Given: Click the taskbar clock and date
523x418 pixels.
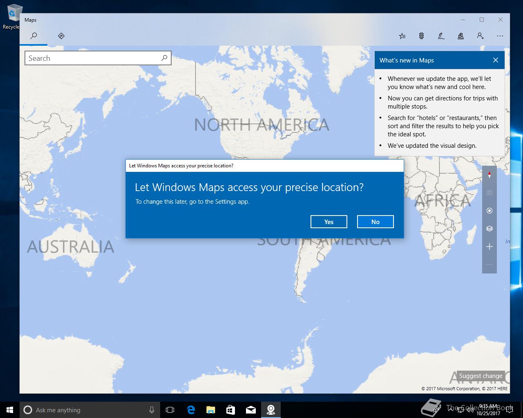Looking at the screenshot, I should [x=488, y=410].
